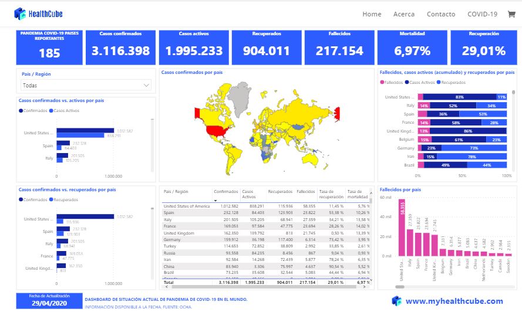This screenshot has width=522, height=312.
Task: Select the France row in table
Action: 267,226
